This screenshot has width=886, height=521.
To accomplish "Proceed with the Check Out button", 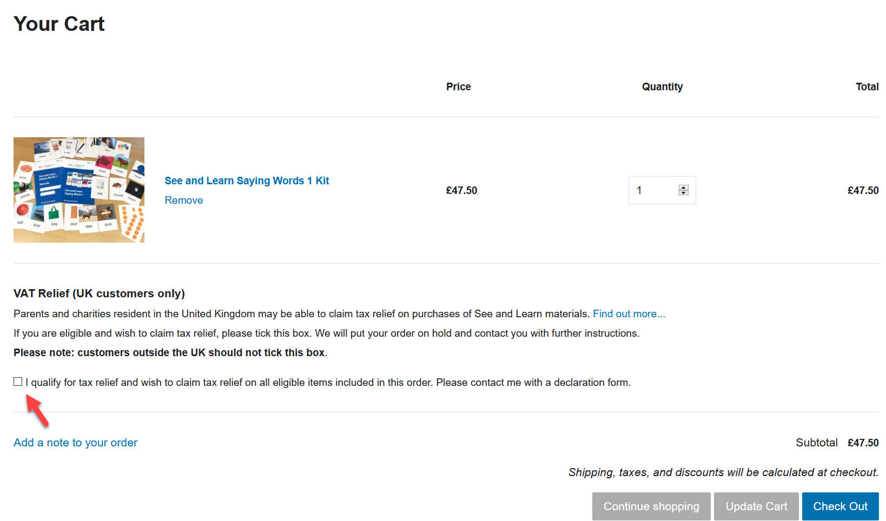I will pos(840,506).
